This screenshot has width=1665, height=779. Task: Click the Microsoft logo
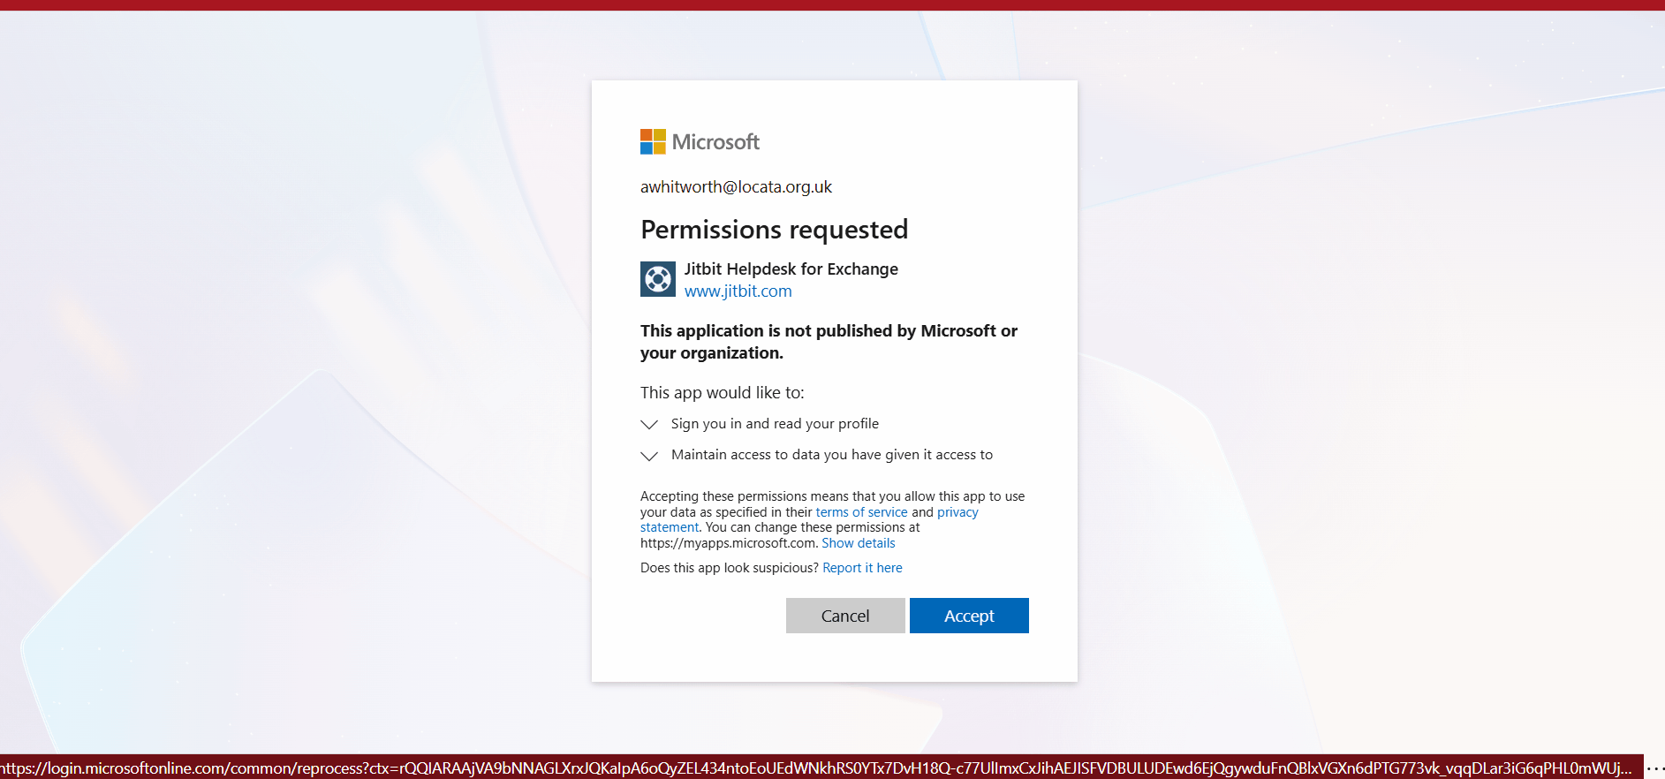700,141
